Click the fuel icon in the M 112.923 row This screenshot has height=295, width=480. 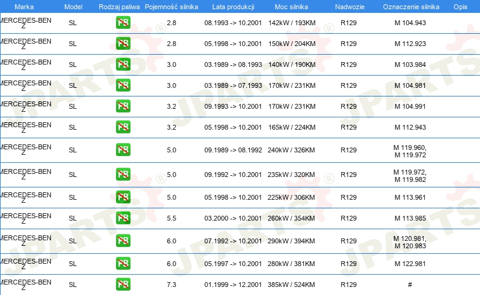click(123, 44)
